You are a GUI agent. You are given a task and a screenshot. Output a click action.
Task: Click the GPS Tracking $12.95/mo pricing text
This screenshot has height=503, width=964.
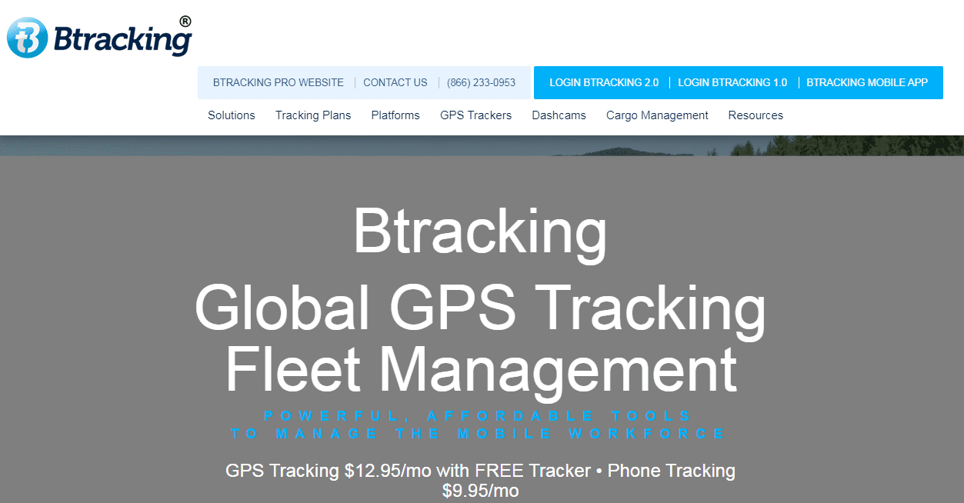pyautogui.click(x=479, y=470)
